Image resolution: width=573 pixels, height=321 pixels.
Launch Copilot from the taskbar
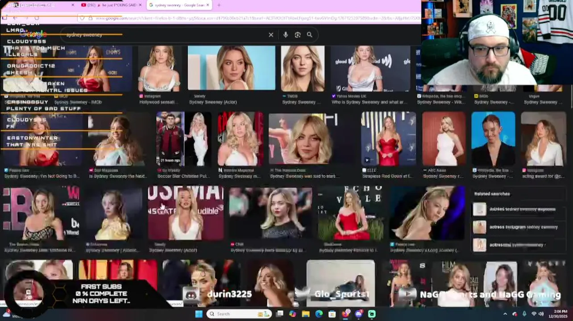(x=292, y=314)
